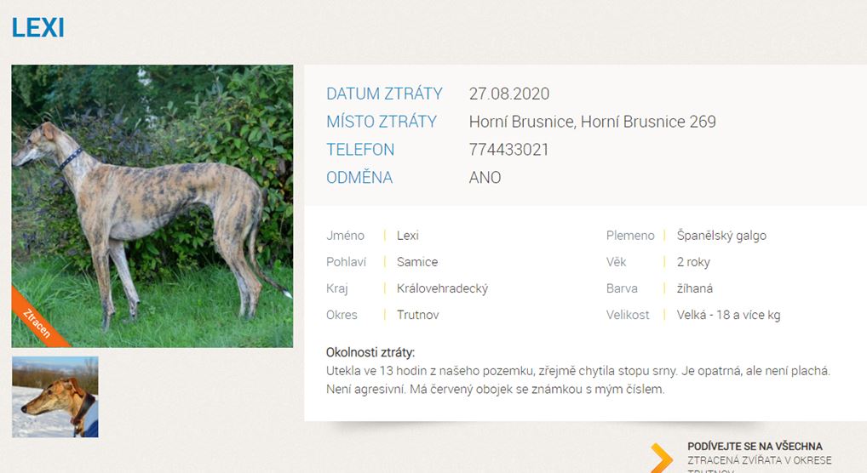Click the reward value ANO

pos(485,178)
